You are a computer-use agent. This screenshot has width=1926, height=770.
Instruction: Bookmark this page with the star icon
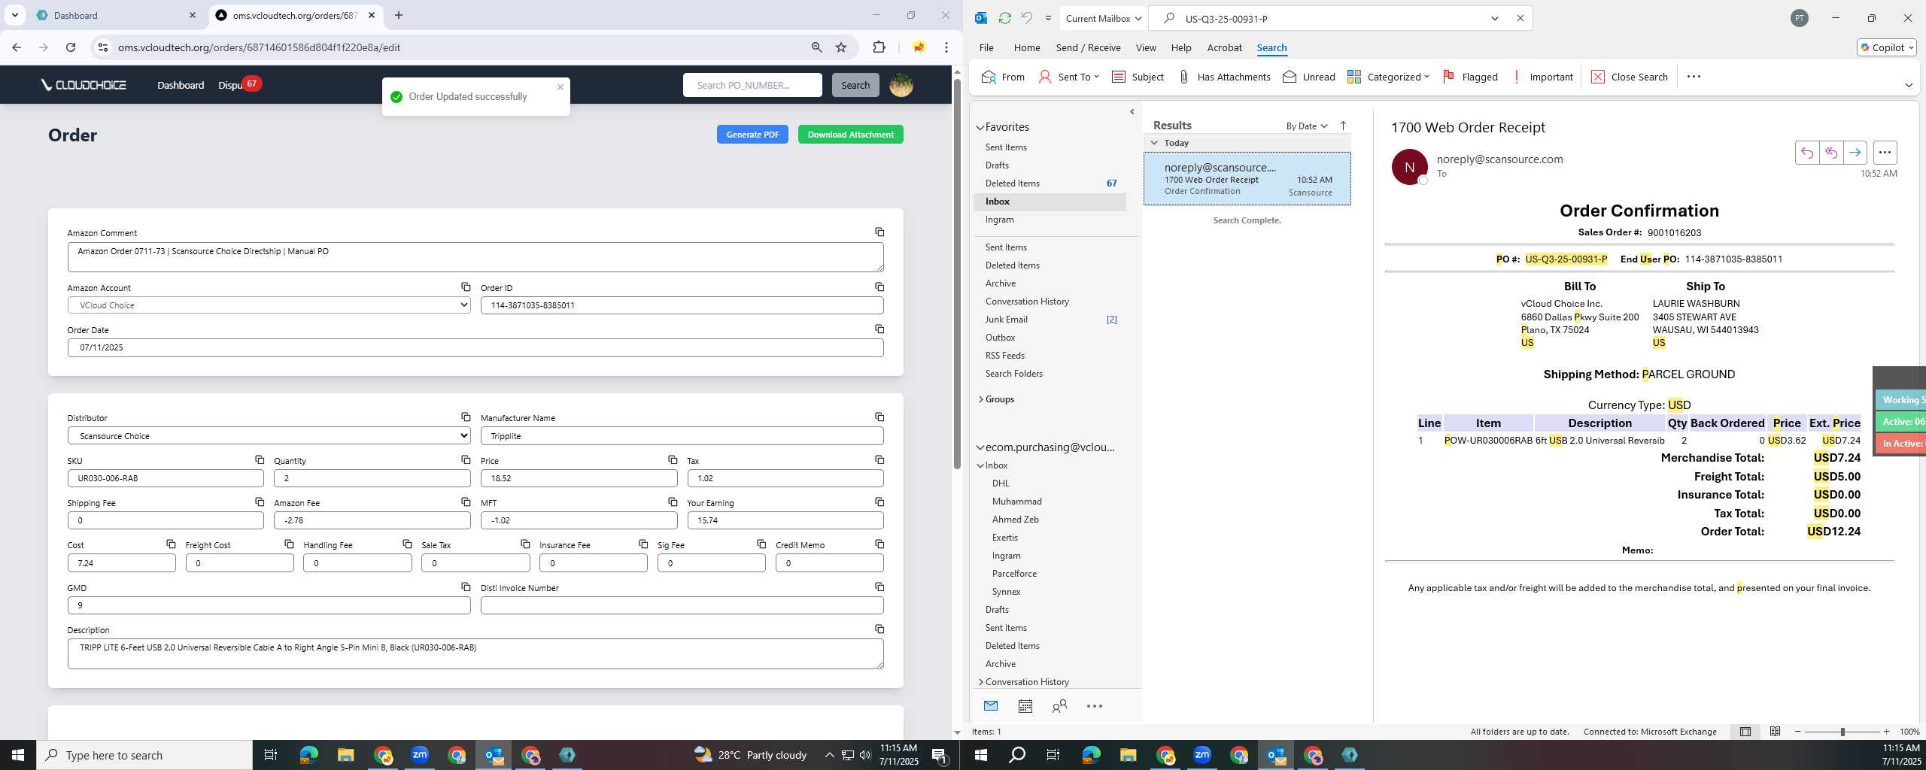point(841,47)
